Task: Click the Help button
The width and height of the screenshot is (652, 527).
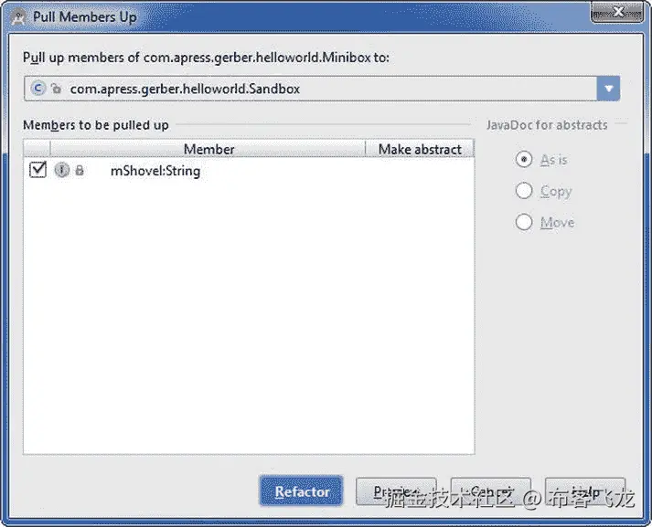Action: tap(585, 491)
